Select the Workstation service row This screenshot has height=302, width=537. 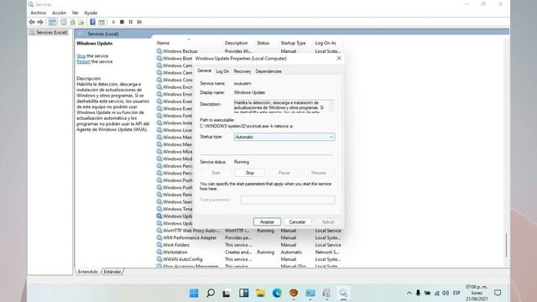pyautogui.click(x=249, y=252)
